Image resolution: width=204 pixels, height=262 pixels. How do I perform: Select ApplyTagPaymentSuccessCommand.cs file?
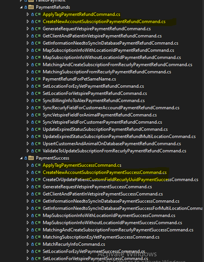[x=82, y=165]
